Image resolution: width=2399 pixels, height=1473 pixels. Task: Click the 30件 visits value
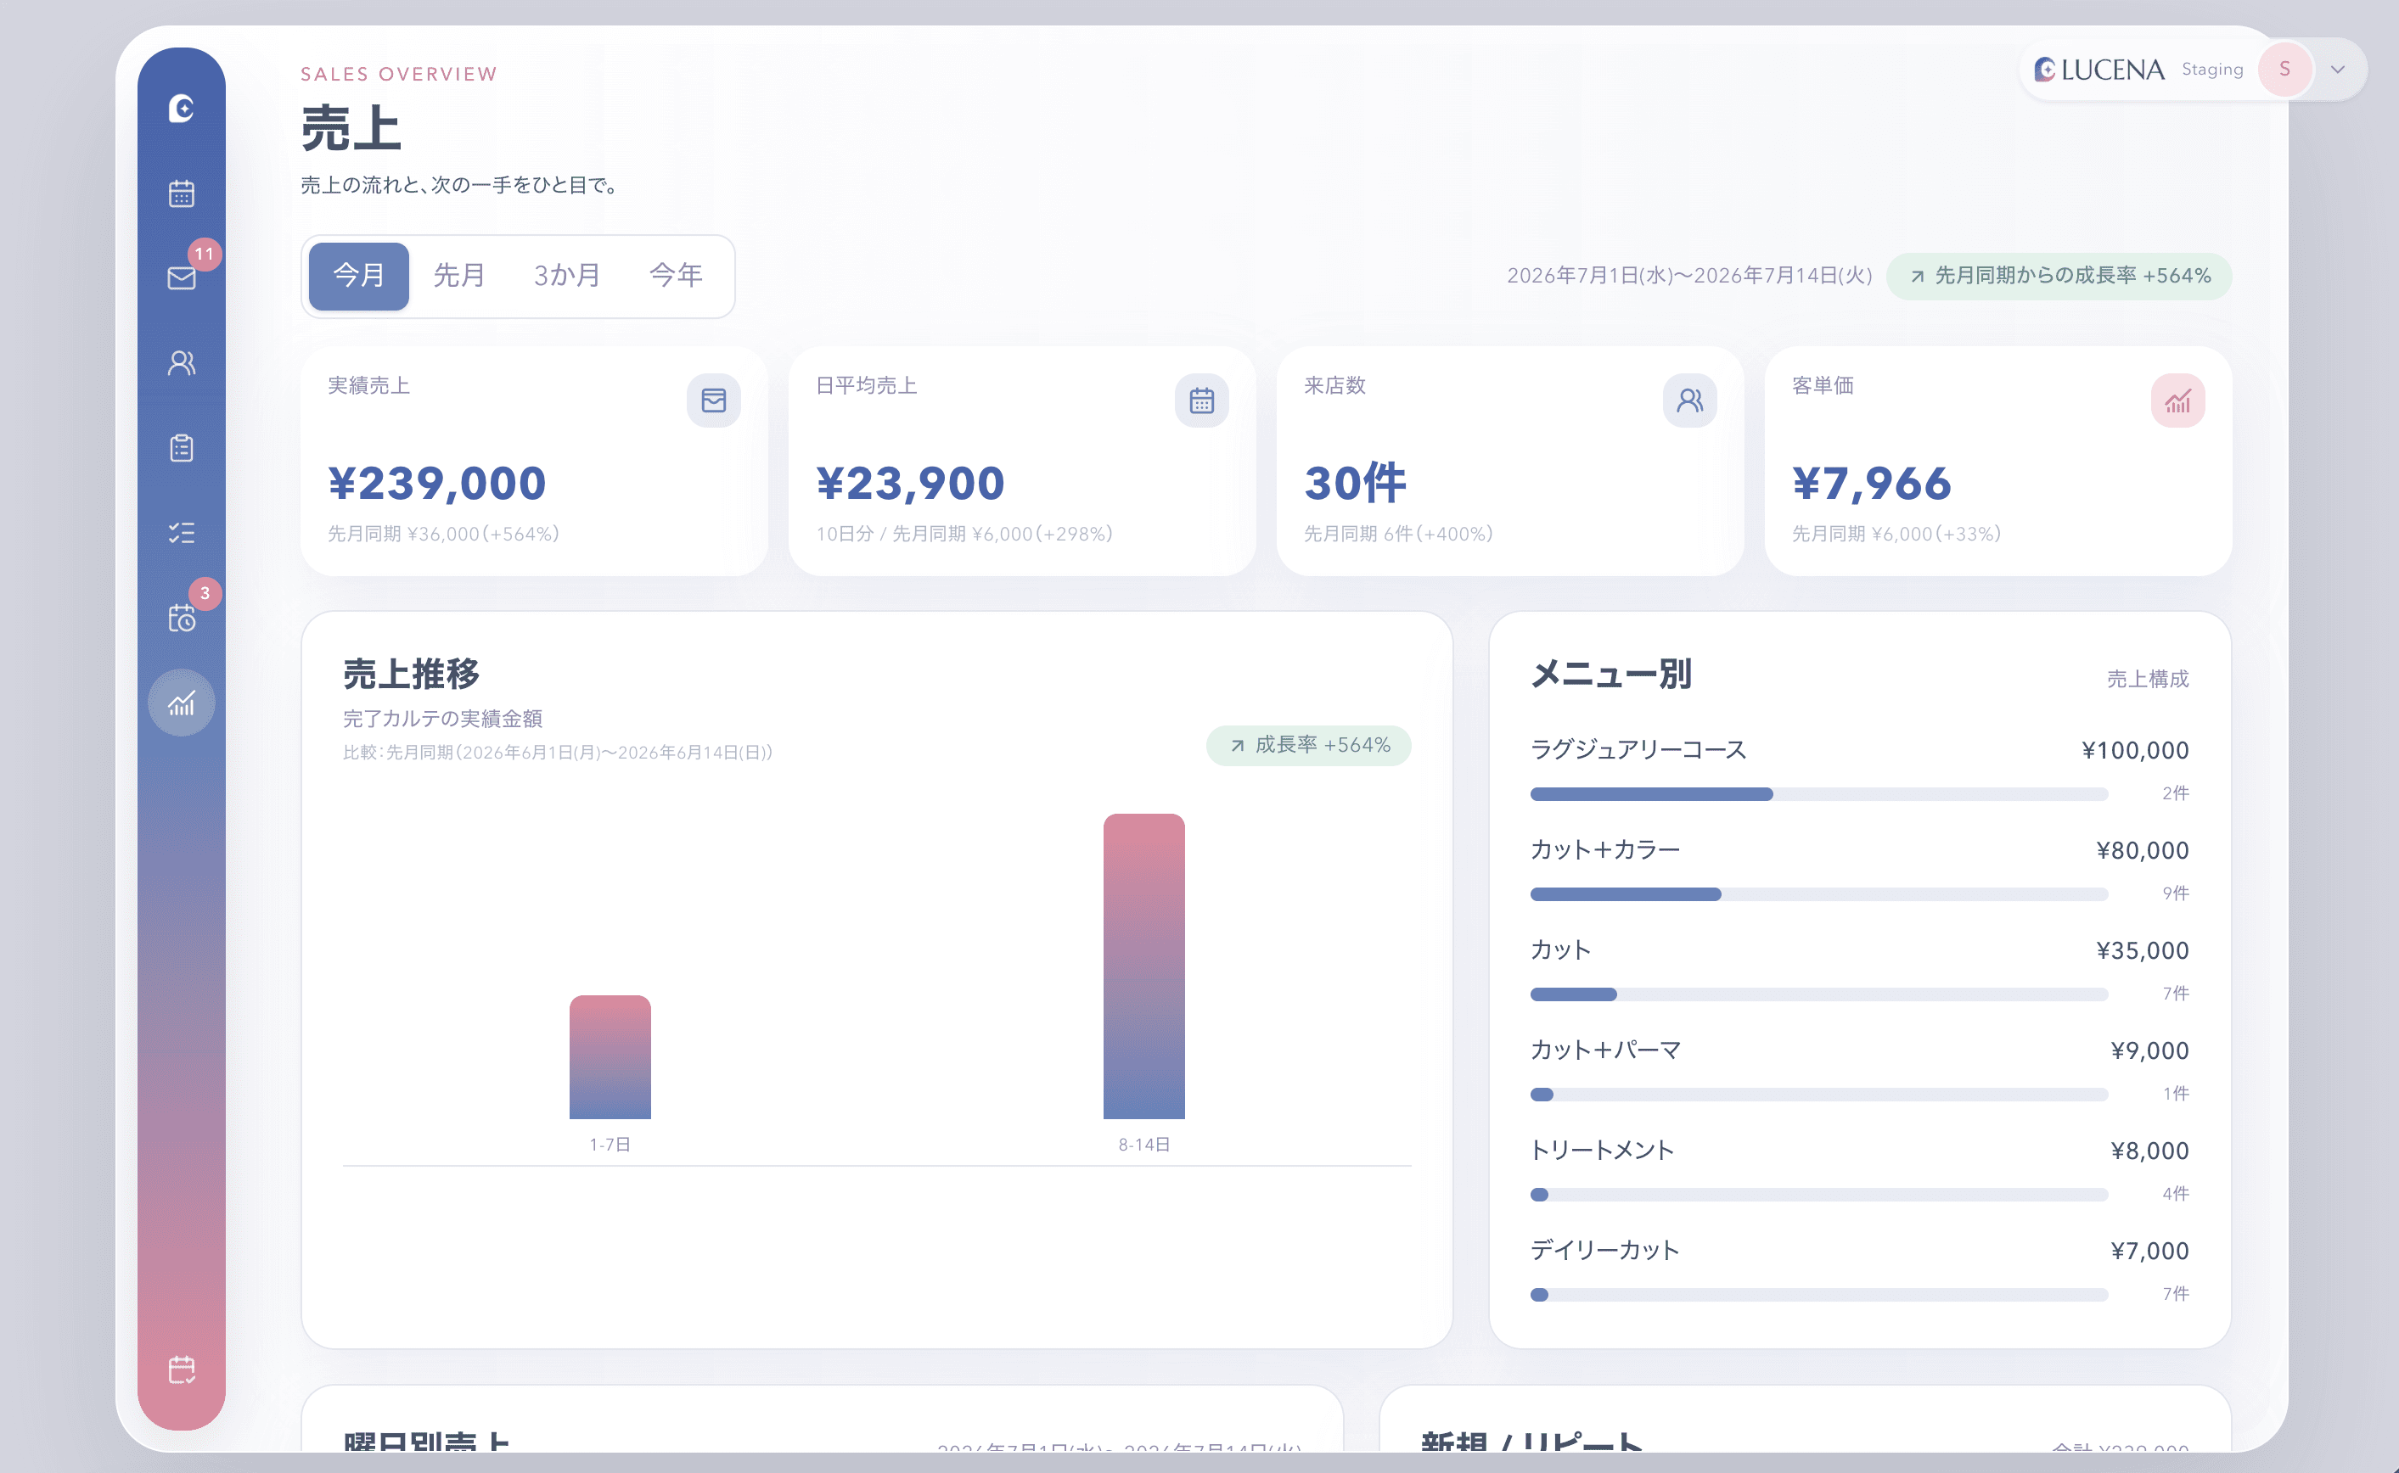(x=1355, y=483)
